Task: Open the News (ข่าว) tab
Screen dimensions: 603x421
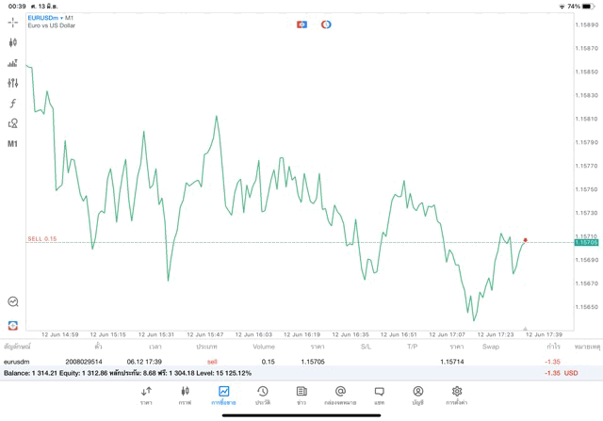Action: (x=301, y=395)
